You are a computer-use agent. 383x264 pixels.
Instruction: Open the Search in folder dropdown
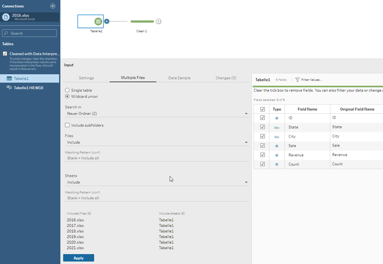(x=157, y=114)
